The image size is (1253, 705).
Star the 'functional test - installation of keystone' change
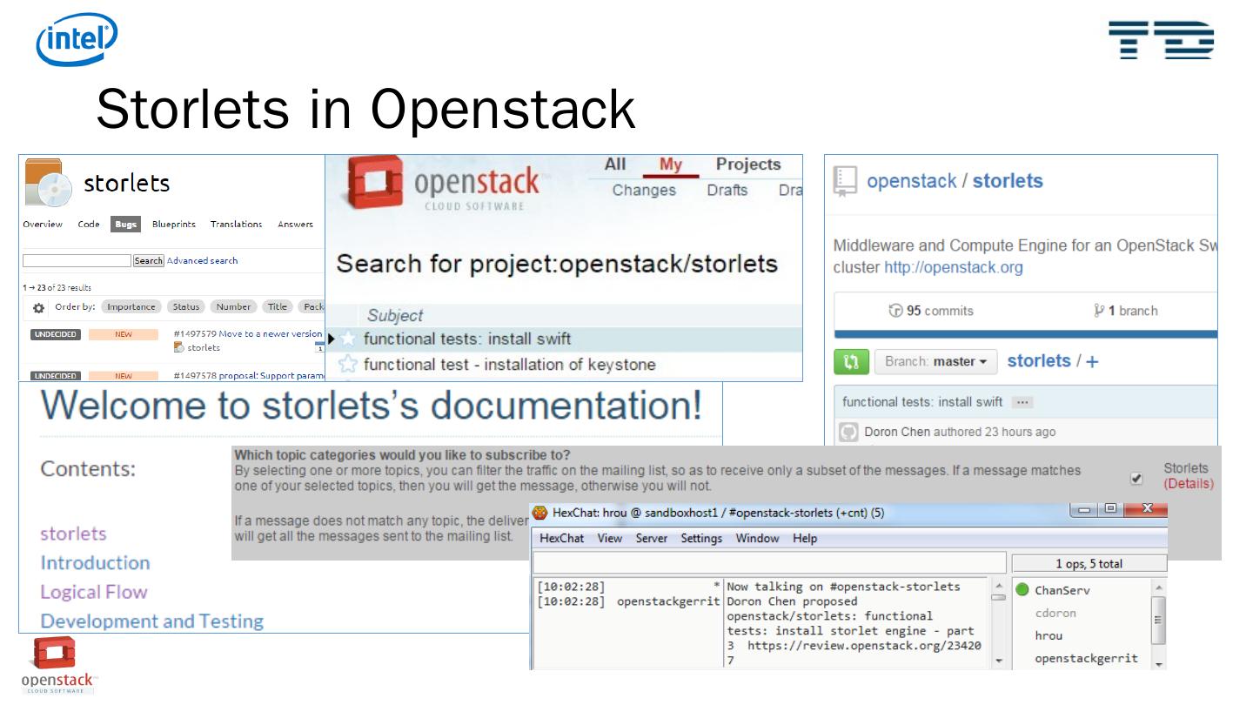(x=348, y=365)
